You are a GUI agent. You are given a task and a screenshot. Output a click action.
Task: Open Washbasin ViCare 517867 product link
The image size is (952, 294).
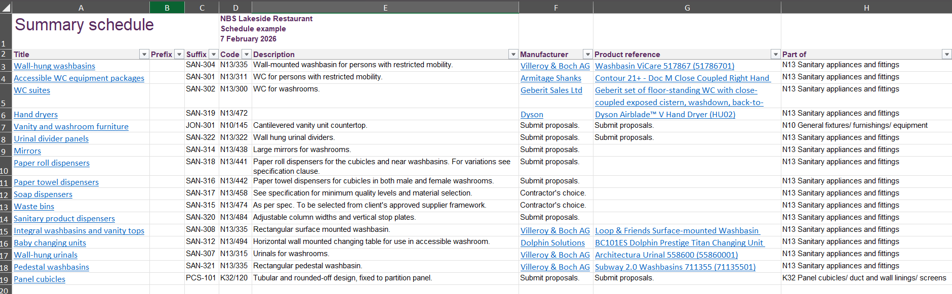(x=664, y=66)
